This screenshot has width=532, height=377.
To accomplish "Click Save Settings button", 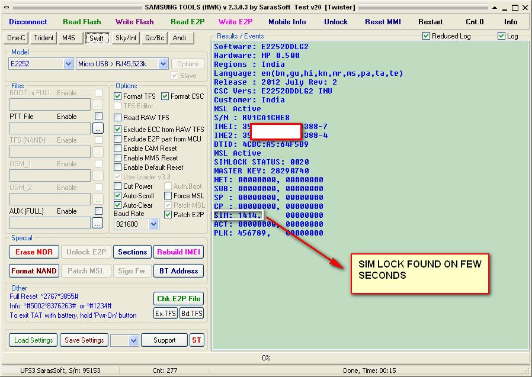I will (x=84, y=340).
